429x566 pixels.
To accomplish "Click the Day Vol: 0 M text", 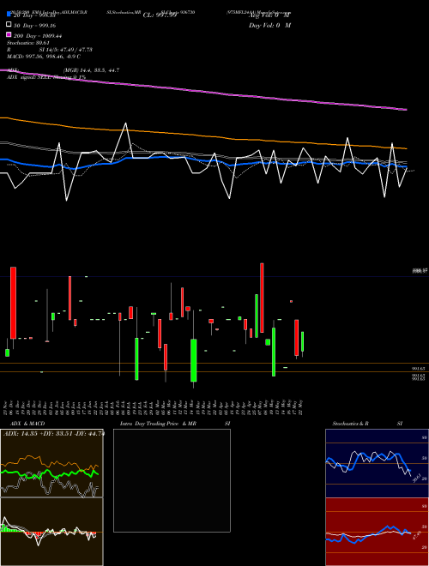I will point(269,25).
